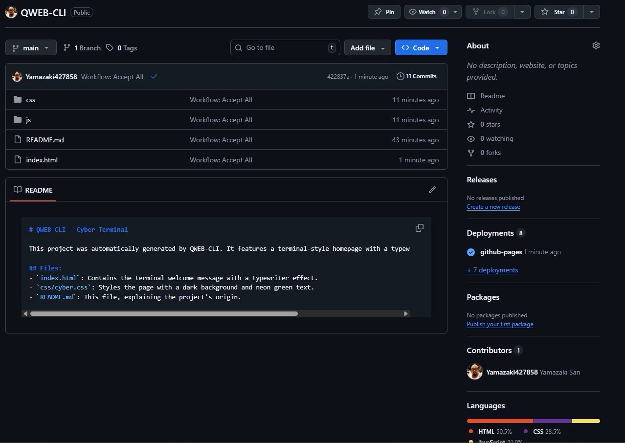Click the purple CSS segment of the languages bar
The image size is (625, 443).
tap(553, 421)
